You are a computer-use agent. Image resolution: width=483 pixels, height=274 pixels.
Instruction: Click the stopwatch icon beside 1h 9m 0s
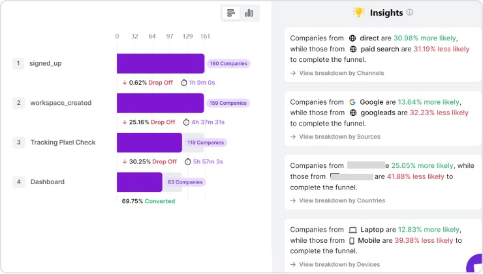[x=183, y=83]
